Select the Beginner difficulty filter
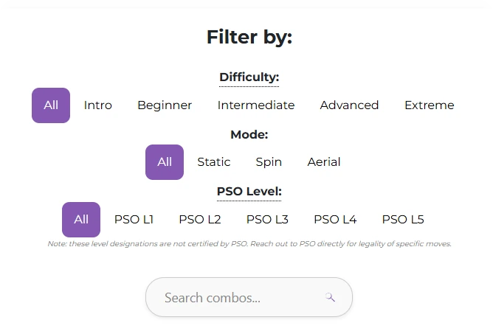 [x=165, y=105]
